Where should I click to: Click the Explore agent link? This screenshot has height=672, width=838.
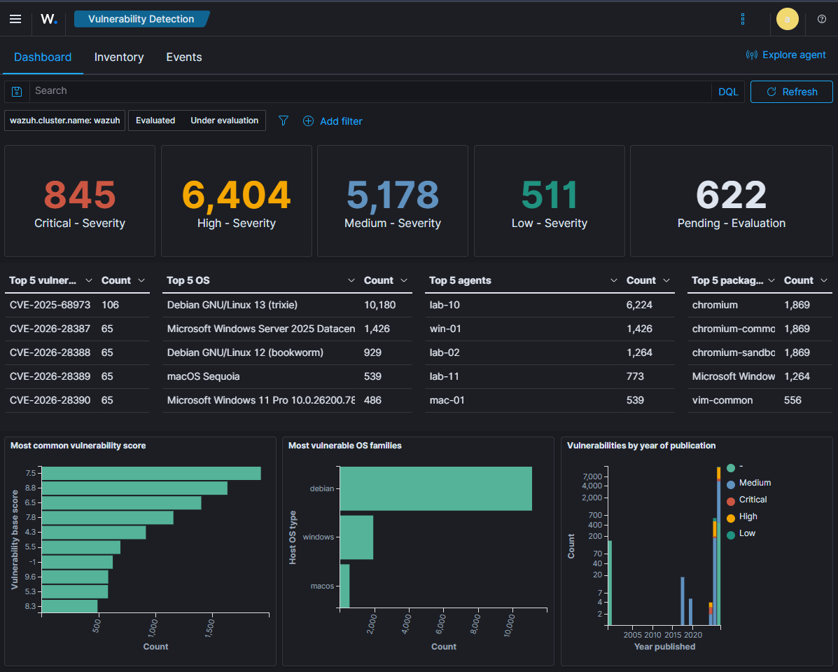[x=785, y=55]
